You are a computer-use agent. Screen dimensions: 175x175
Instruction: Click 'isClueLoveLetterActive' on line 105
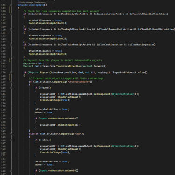pos(109,14)
